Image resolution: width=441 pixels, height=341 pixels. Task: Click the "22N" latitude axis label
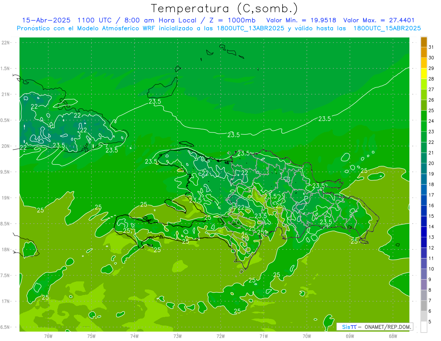coord(6,43)
